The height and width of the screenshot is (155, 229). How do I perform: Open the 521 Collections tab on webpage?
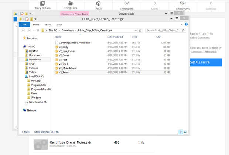click(x=183, y=6)
